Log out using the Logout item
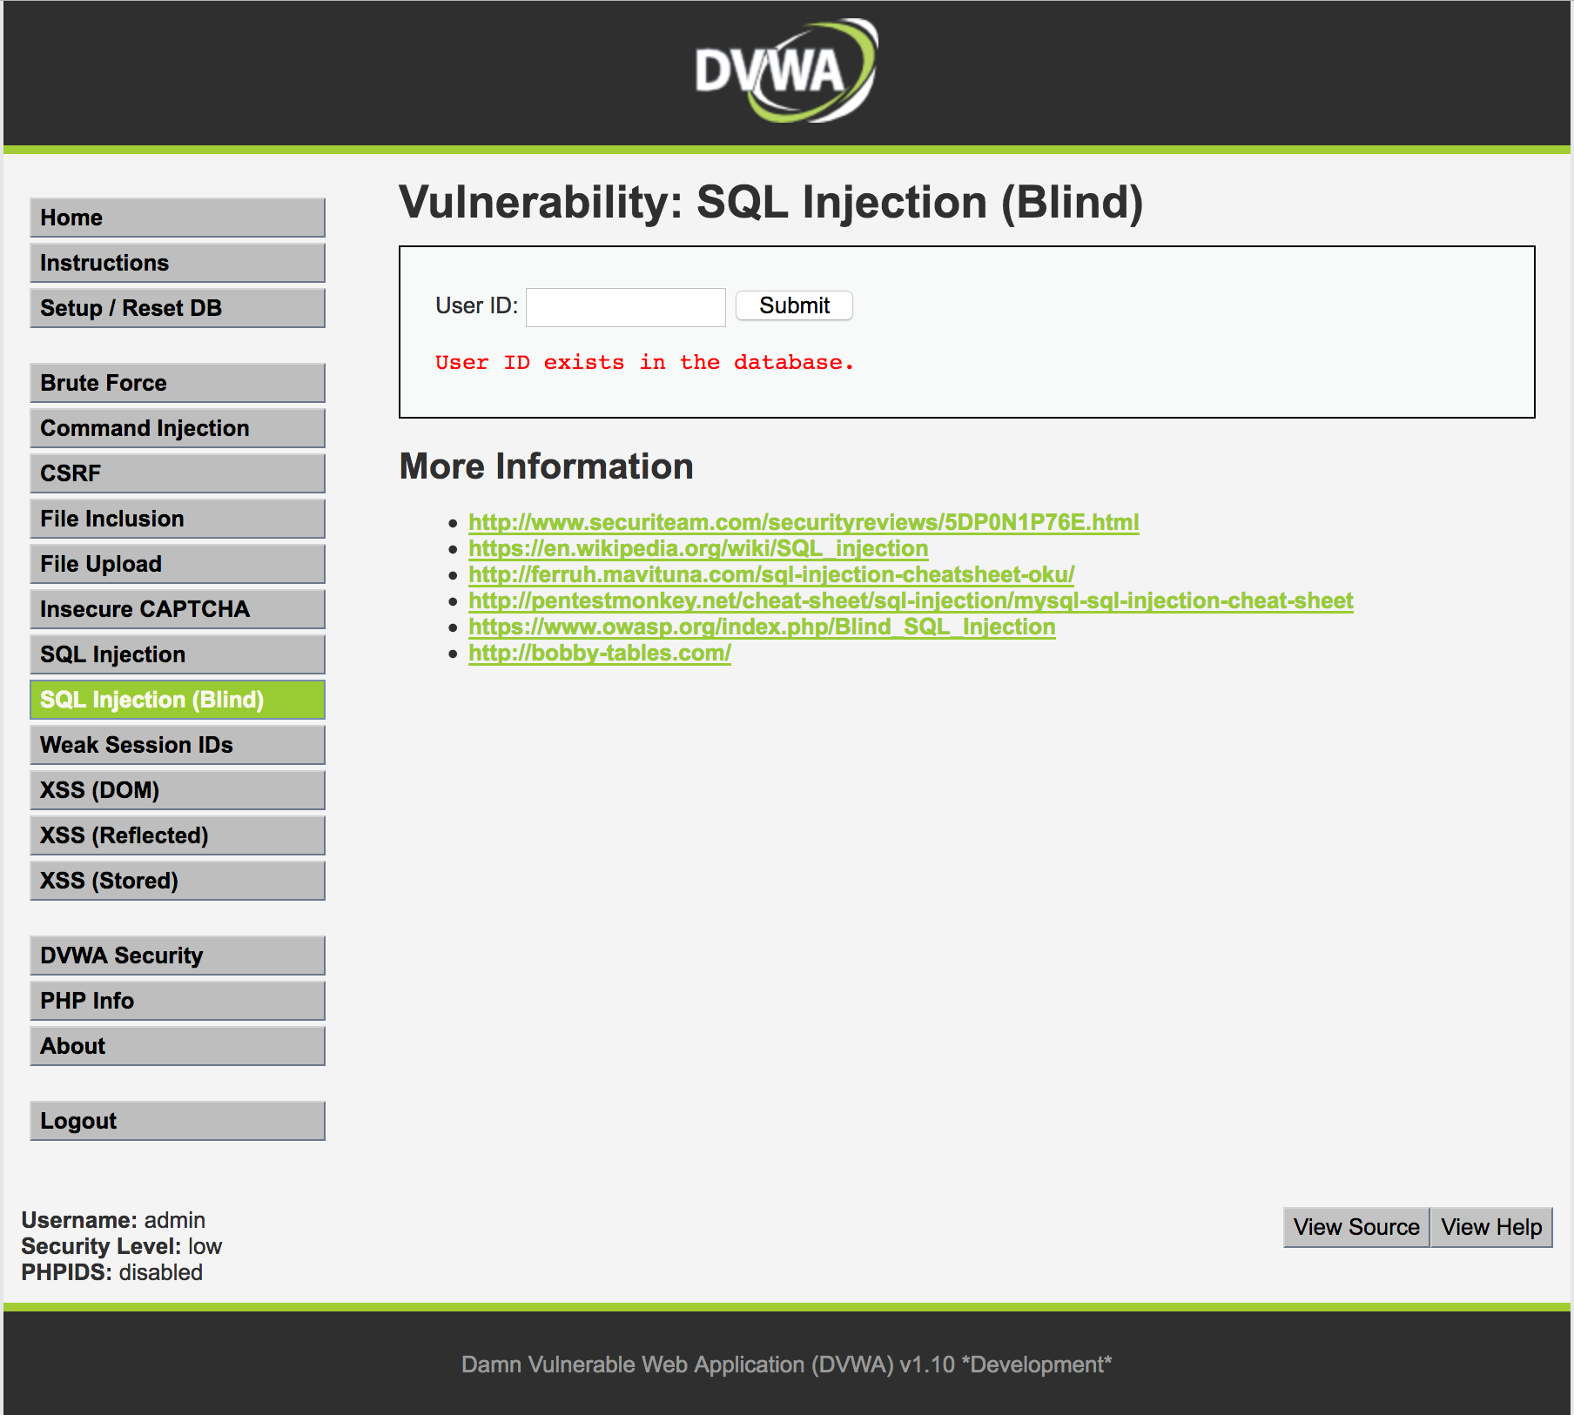The image size is (1574, 1415). [178, 1121]
